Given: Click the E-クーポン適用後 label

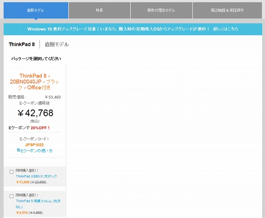Looking at the screenshot, I should pos(35,103).
